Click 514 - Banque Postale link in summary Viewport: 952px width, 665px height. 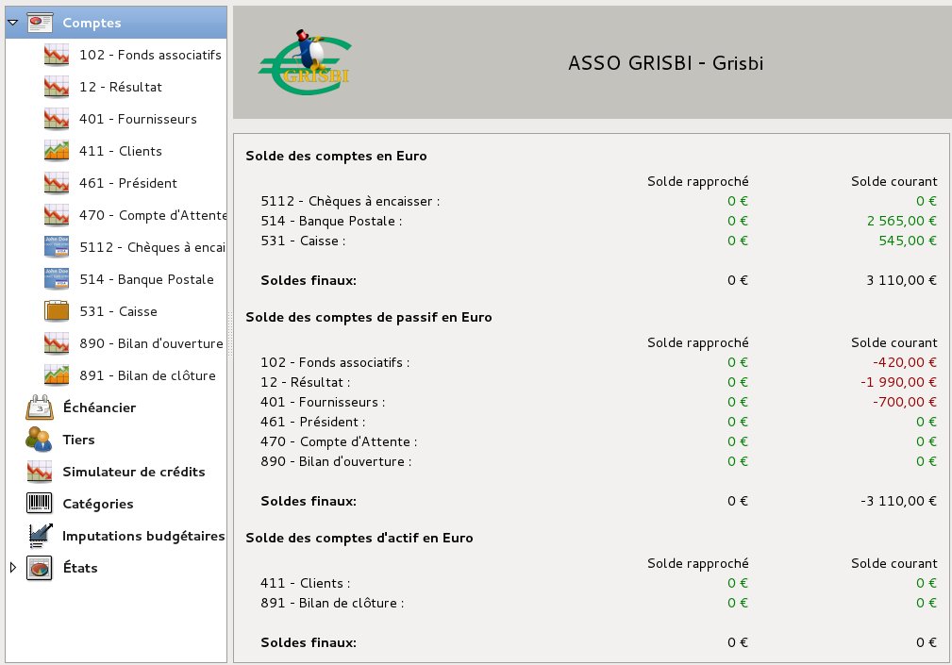click(331, 221)
